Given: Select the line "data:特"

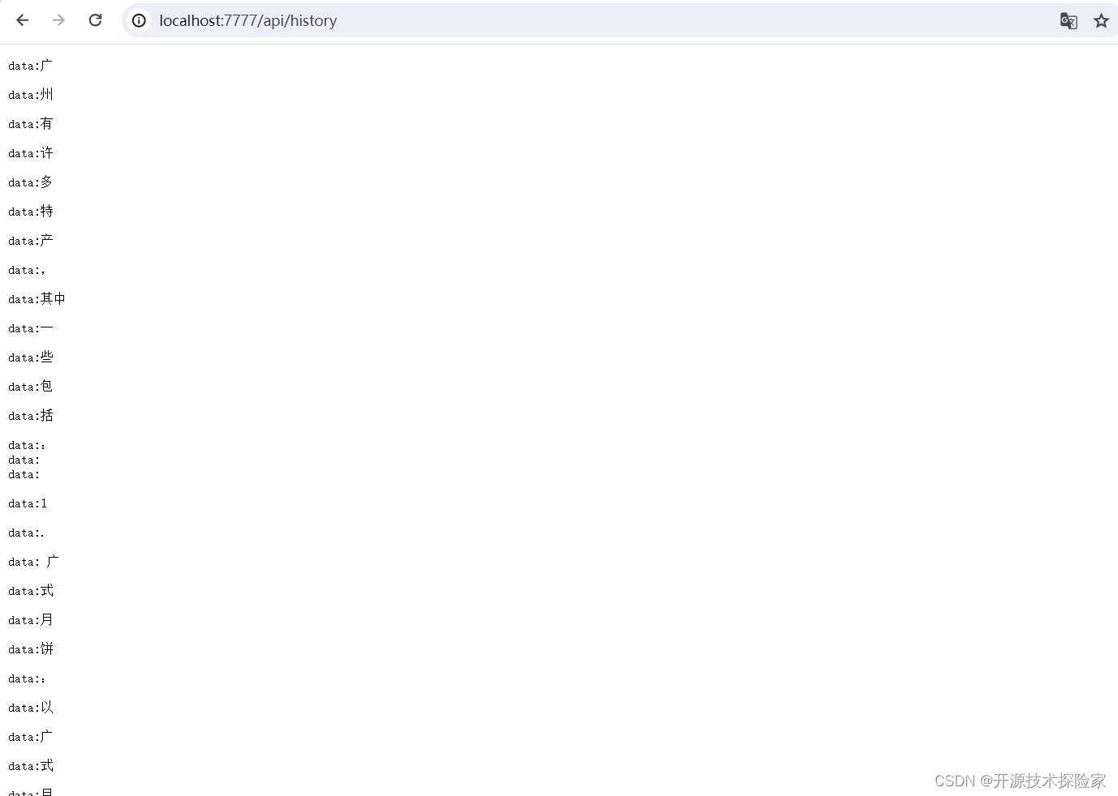Looking at the screenshot, I should coord(31,212).
